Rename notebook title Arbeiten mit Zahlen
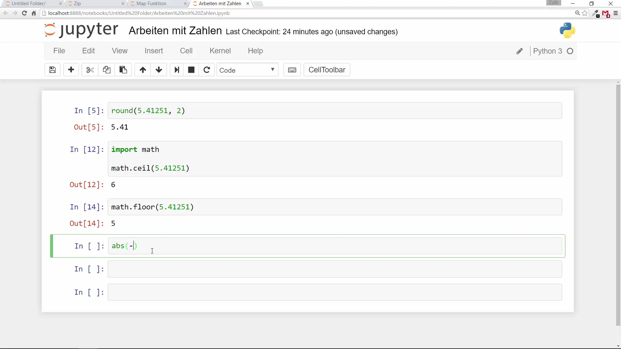This screenshot has height=349, width=621. click(x=175, y=31)
